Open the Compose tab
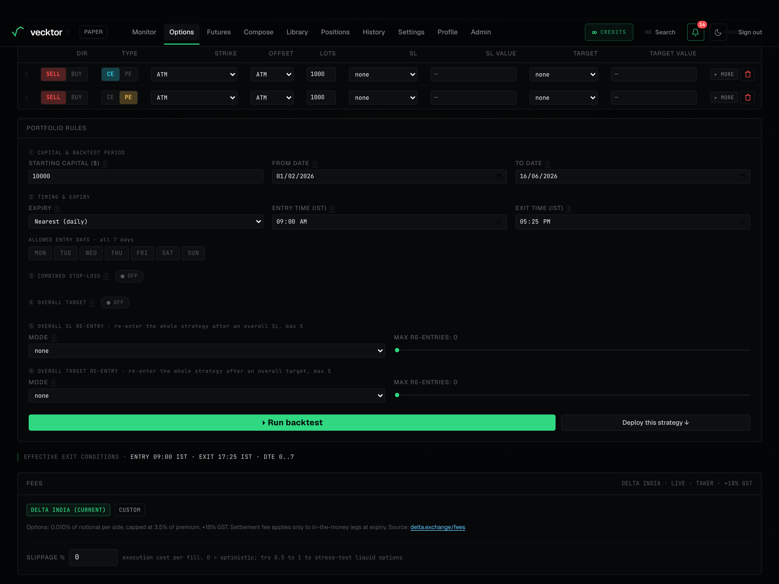The width and height of the screenshot is (779, 584). point(259,32)
